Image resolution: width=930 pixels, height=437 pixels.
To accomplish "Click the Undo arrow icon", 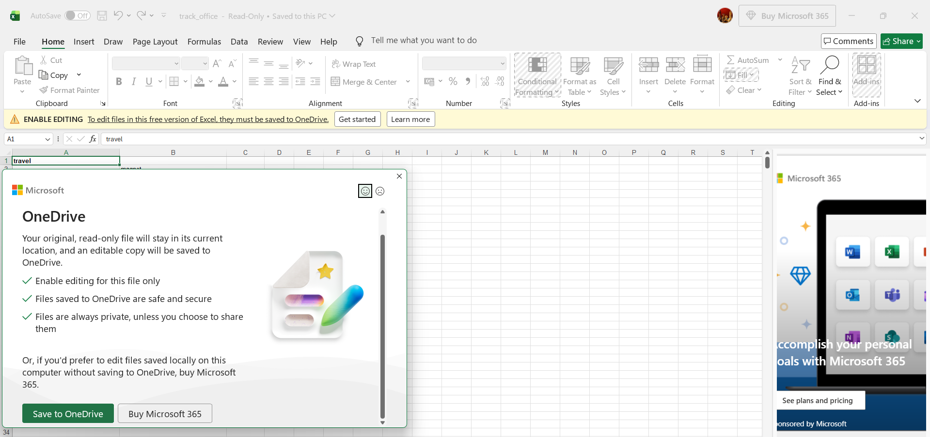I will [x=118, y=15].
